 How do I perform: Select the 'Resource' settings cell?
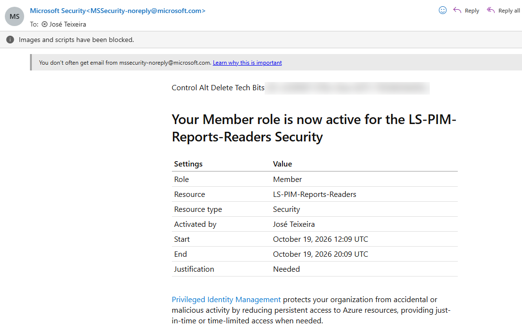pyautogui.click(x=189, y=194)
